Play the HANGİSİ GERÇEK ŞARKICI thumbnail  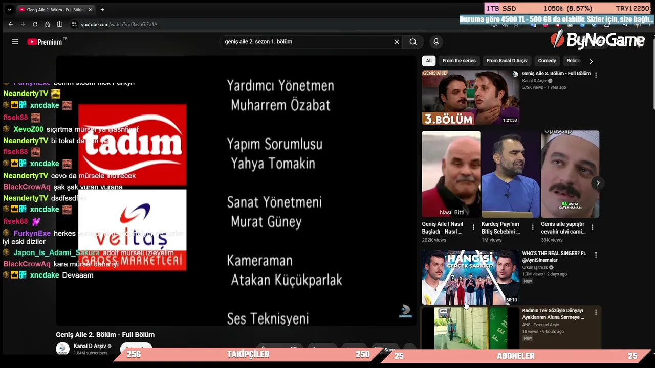pyautogui.click(x=470, y=278)
